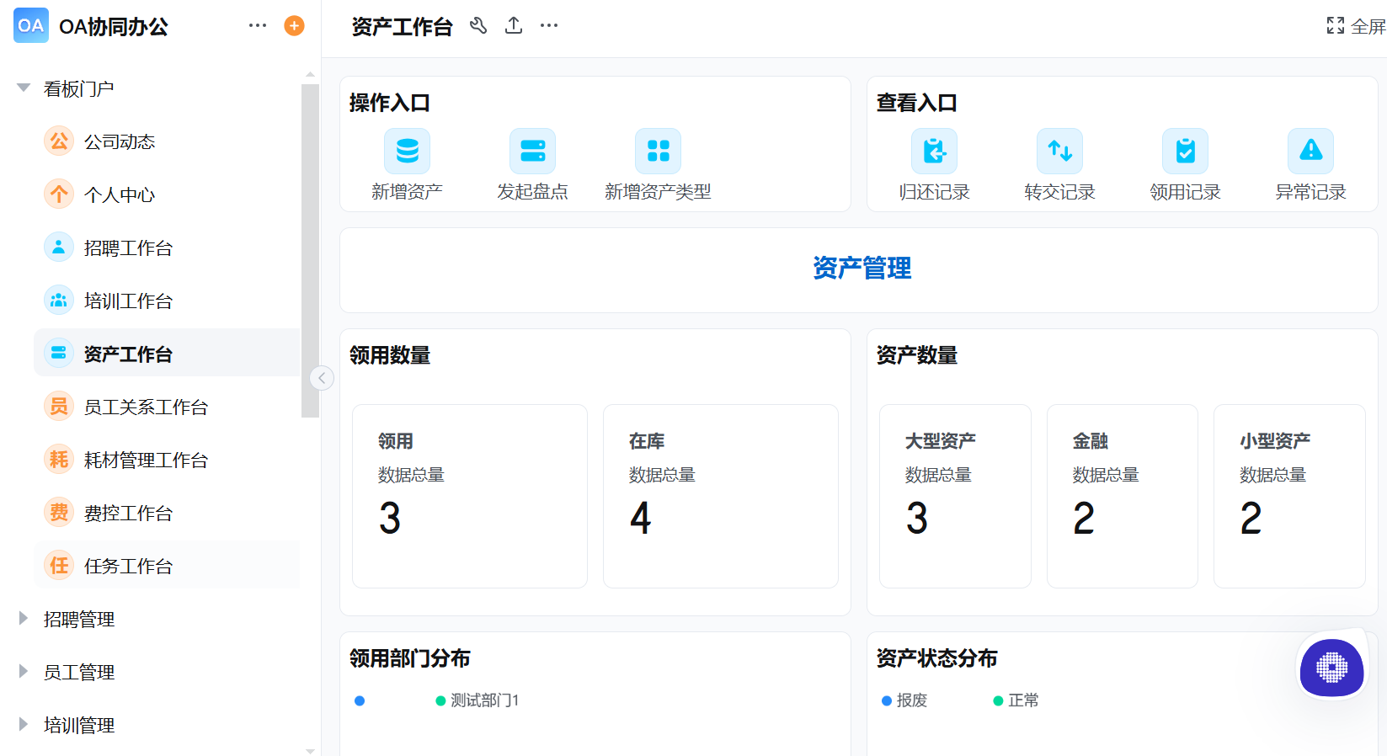Screen dimensions: 1387x756
Task: Click the 员工关系工作台 icon
Action: 59,407
